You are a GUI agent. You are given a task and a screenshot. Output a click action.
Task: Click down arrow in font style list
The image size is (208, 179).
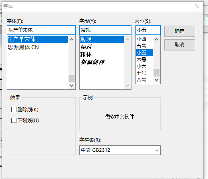click(x=127, y=86)
